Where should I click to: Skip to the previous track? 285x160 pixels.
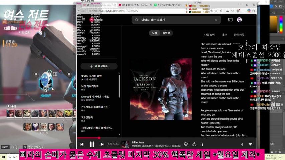82,144
